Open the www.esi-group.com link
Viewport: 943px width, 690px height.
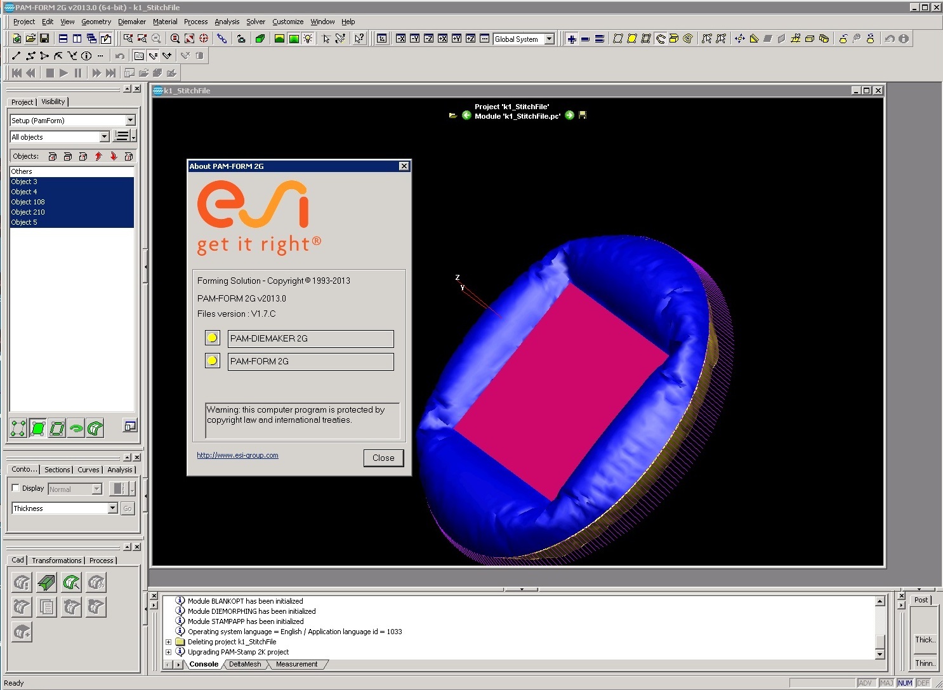coord(237,455)
